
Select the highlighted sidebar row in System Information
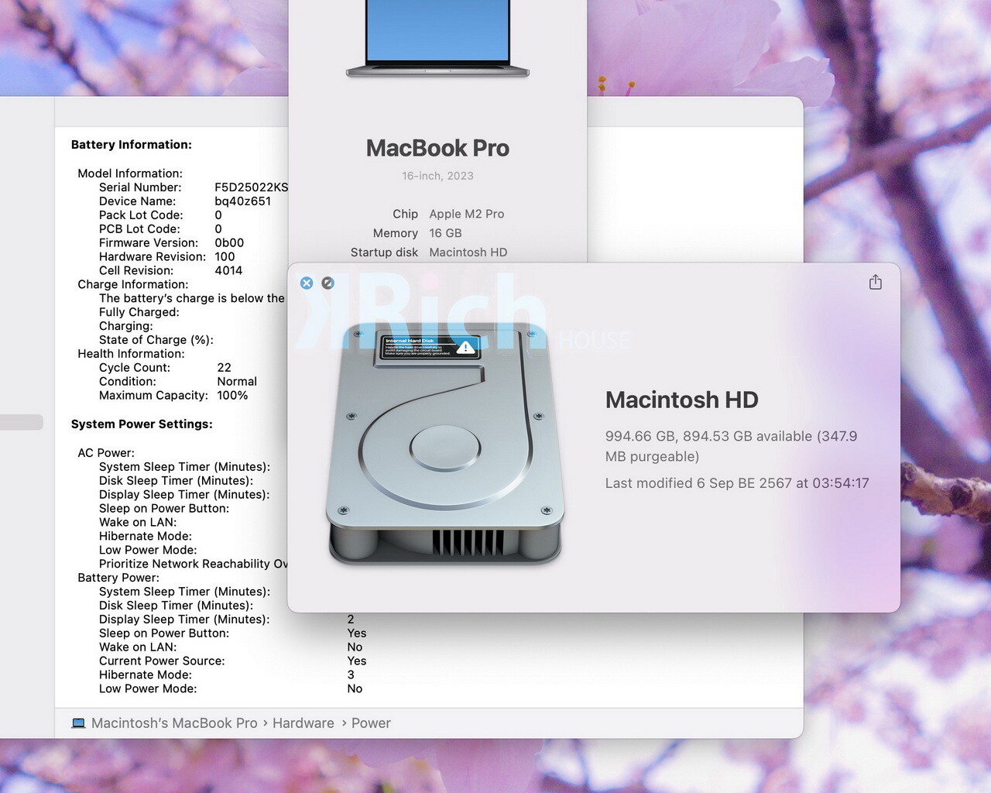[22, 422]
